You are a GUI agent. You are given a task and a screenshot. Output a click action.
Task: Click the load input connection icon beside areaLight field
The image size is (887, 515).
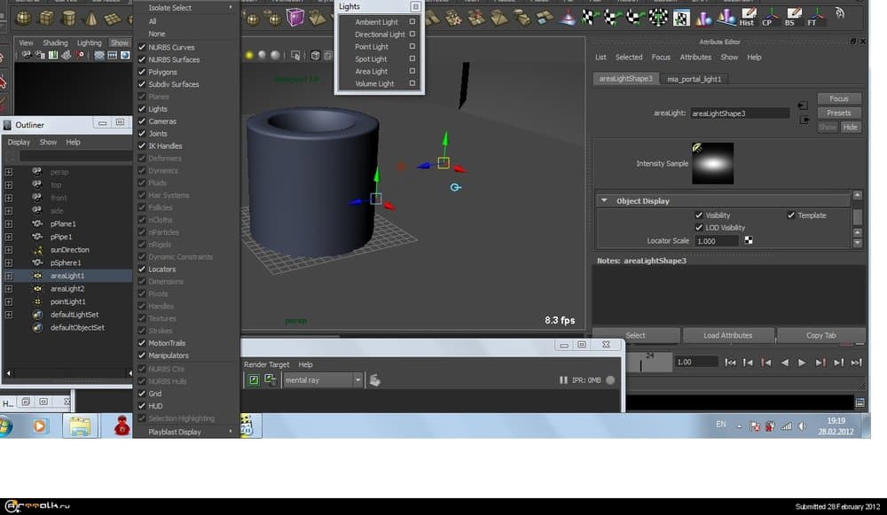pyautogui.click(x=803, y=105)
